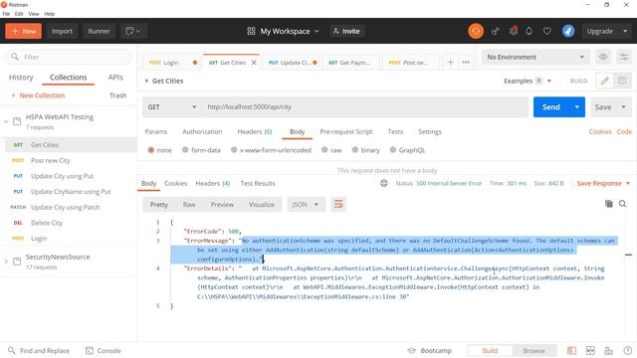Open the capture requests satellite icon

(x=496, y=31)
